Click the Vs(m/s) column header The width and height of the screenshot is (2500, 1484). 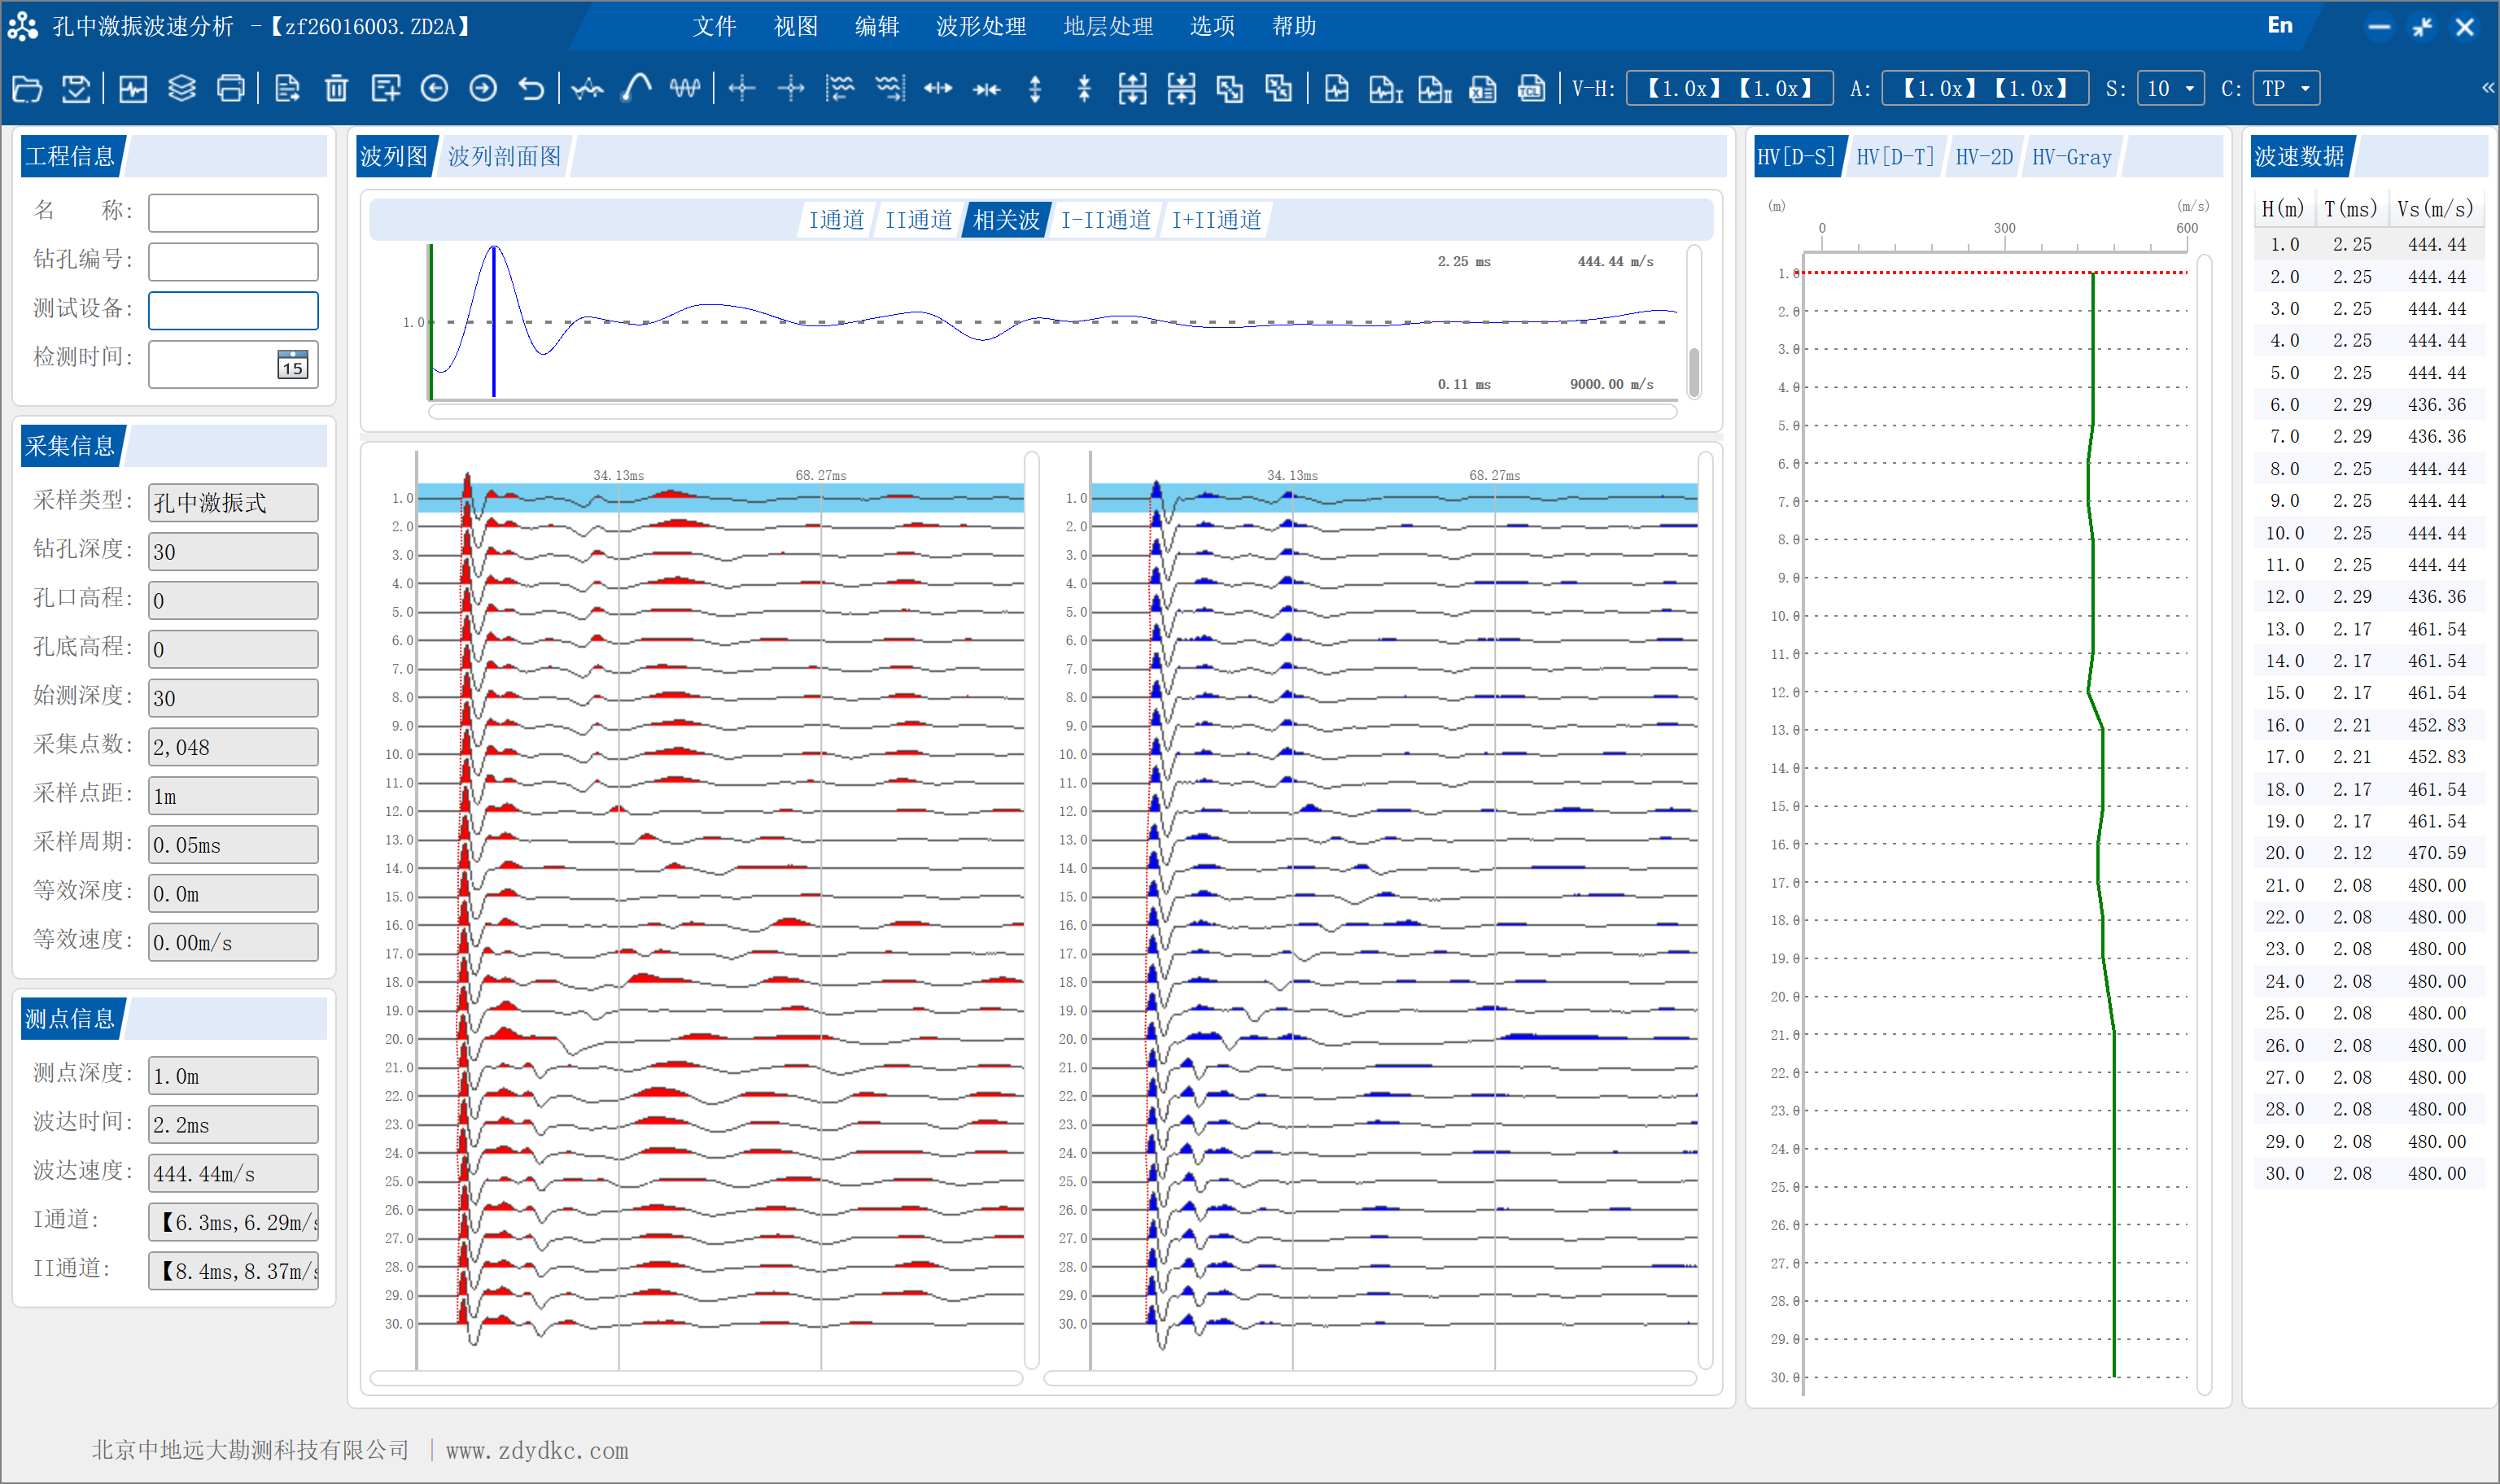(2435, 209)
